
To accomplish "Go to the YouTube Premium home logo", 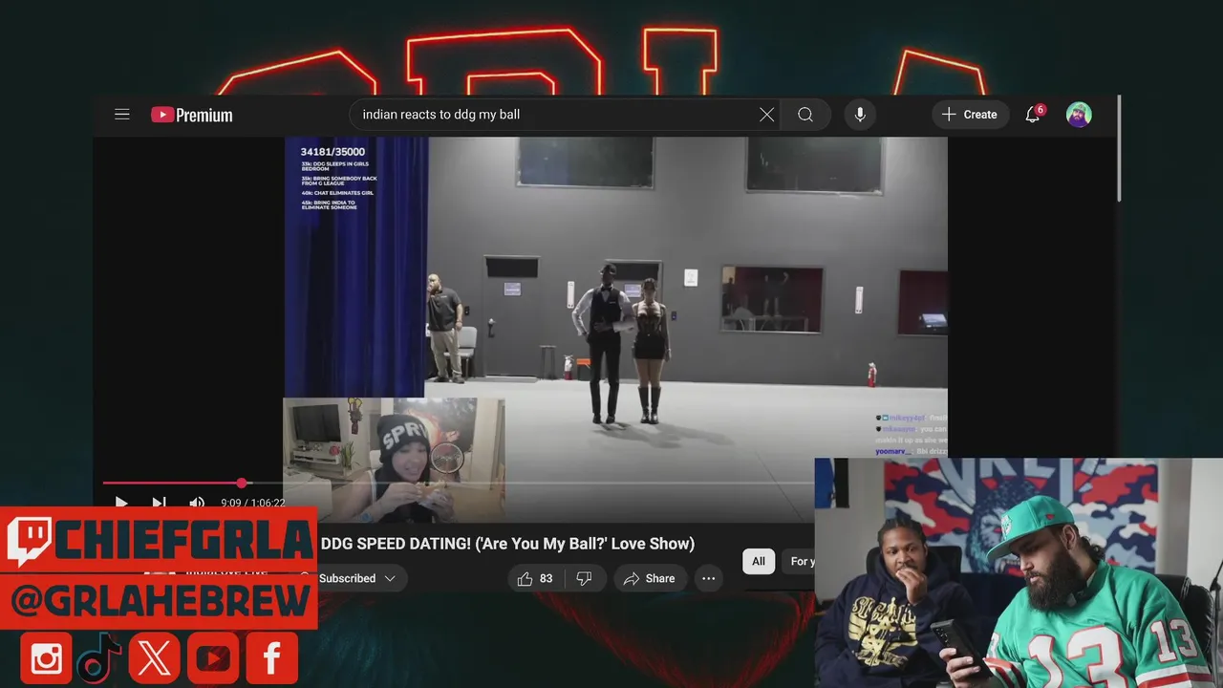I will point(192,115).
